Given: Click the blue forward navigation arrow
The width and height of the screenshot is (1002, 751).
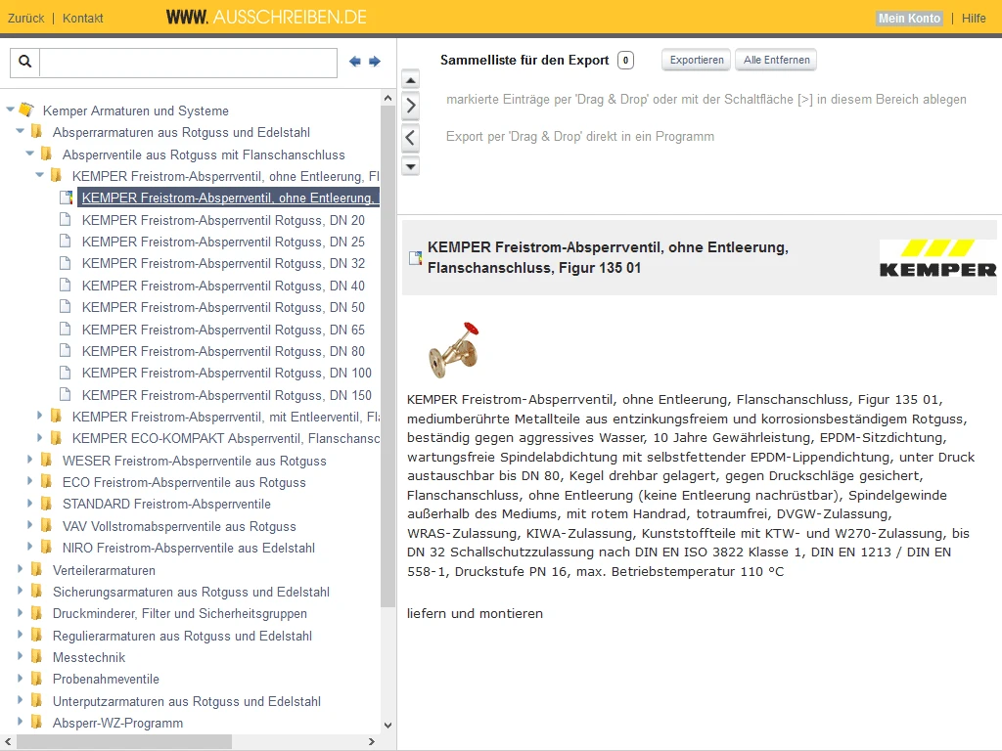Looking at the screenshot, I should click(375, 62).
